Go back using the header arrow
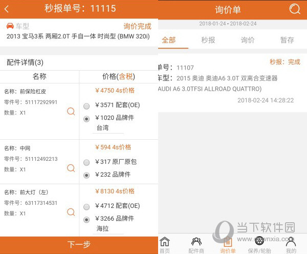The image size is (307, 254). tap(7, 9)
